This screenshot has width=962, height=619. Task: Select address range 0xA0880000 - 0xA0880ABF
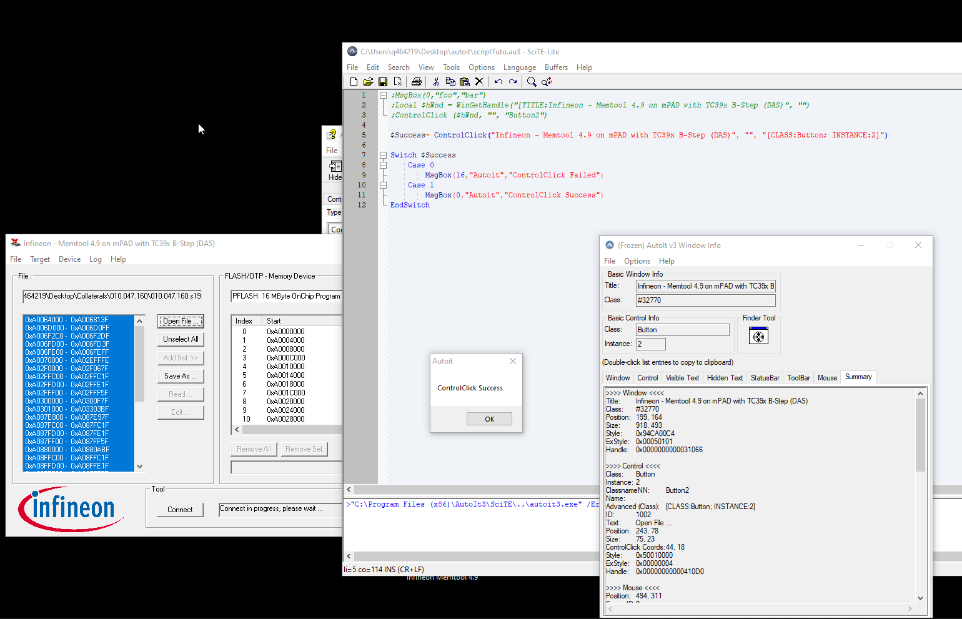79,450
